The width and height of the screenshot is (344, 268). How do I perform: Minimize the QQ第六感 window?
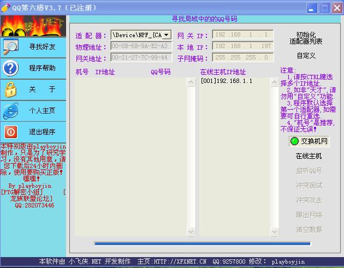coord(312,8)
